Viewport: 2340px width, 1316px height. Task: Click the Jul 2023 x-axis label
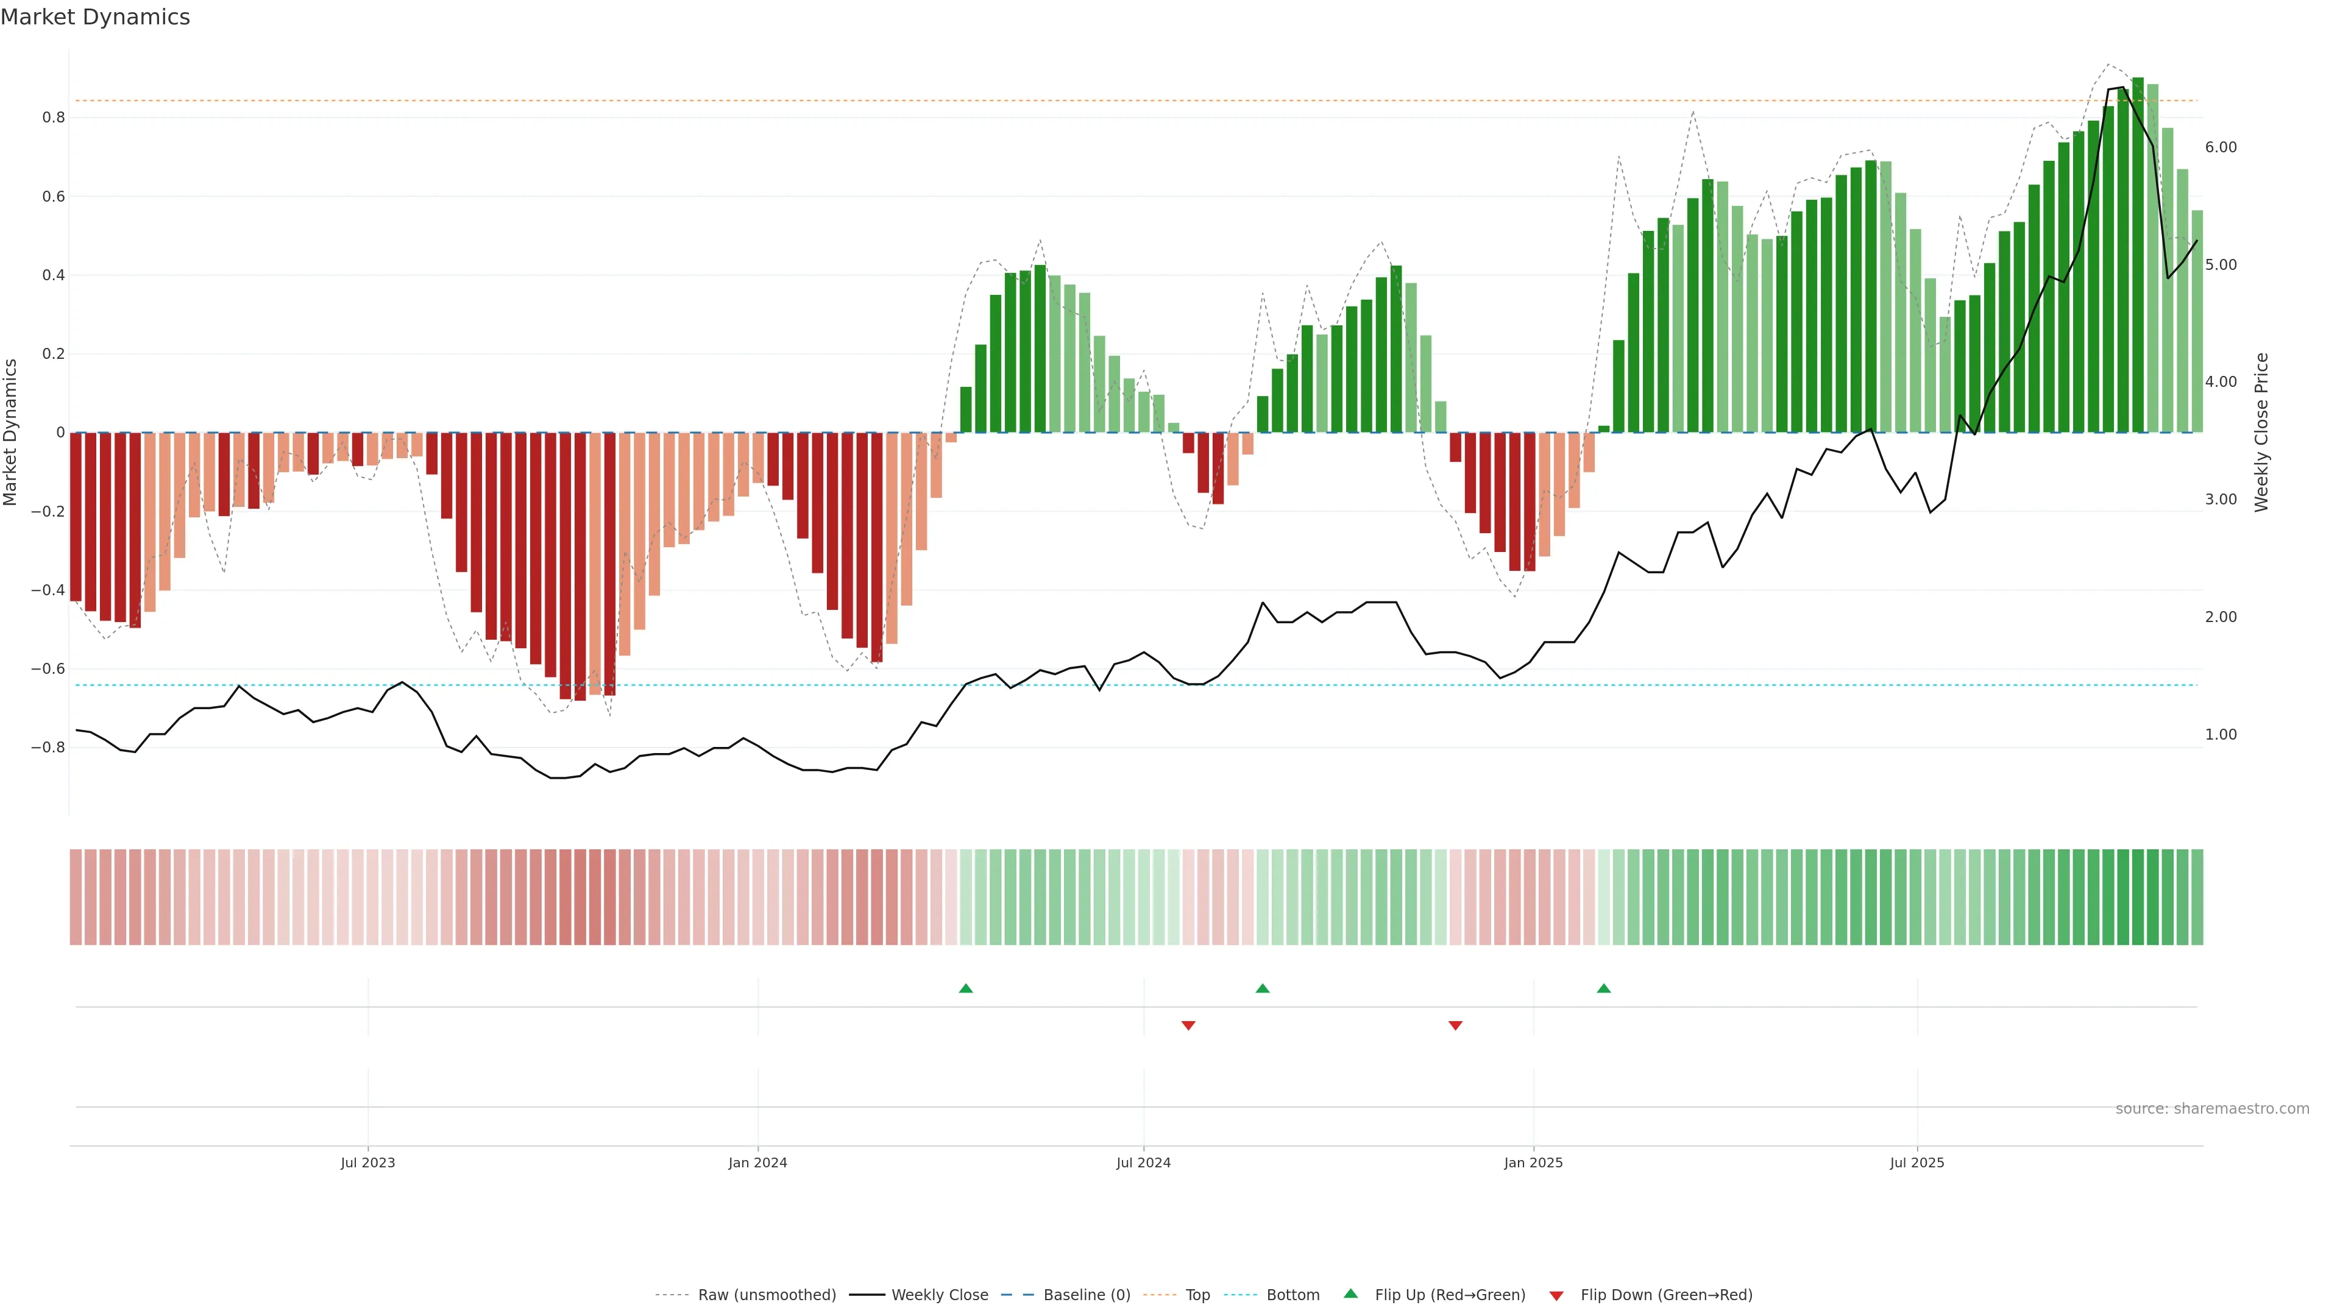pyautogui.click(x=368, y=1162)
